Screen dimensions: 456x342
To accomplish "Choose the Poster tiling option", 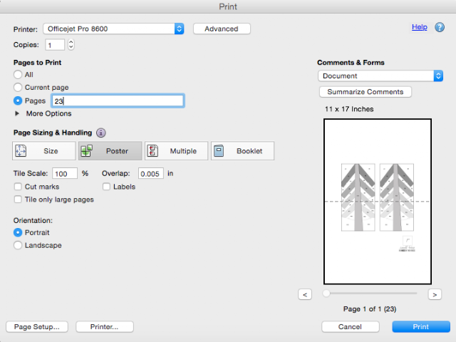I will (x=110, y=151).
